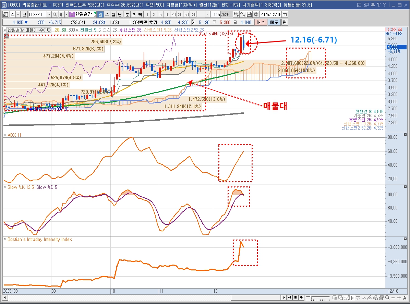Click the speaker sound icon in toolbar
This screenshot has width=410, height=304.
[x=61, y=15]
